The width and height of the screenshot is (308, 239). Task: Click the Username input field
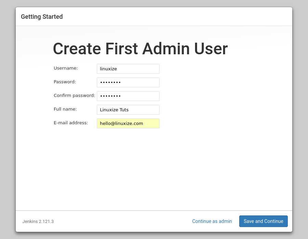[x=128, y=69]
